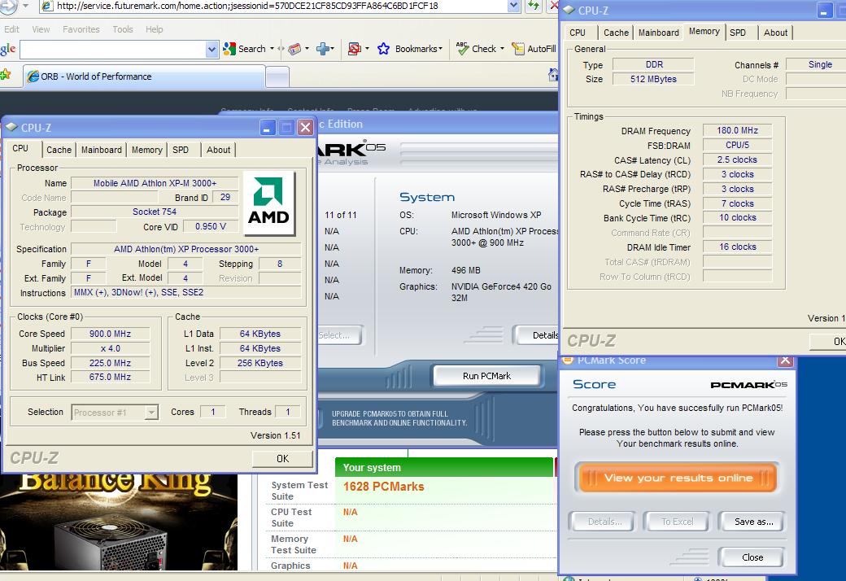The height and width of the screenshot is (581, 846).
Task: Click the Socket 754 package value
Action: (x=155, y=212)
